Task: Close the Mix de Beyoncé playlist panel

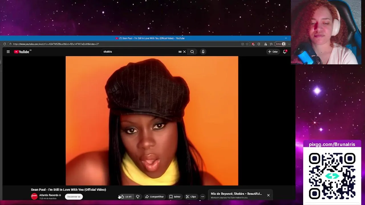Action: (x=268, y=195)
